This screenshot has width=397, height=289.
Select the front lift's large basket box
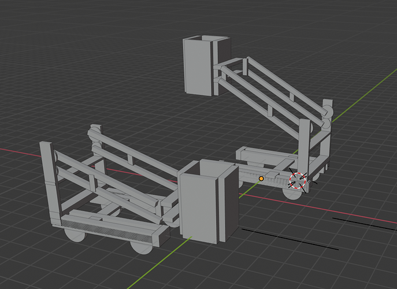[208, 202]
